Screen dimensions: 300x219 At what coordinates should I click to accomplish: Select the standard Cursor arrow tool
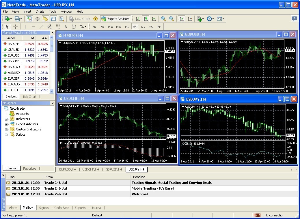pos(7,27)
